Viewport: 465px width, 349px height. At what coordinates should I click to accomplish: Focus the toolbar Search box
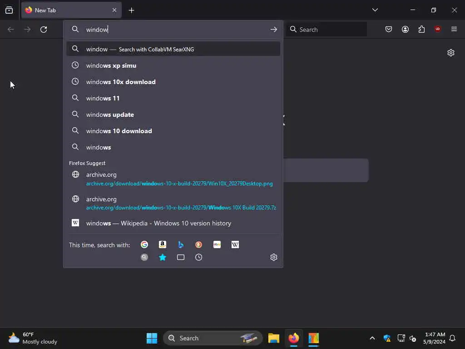point(326,30)
